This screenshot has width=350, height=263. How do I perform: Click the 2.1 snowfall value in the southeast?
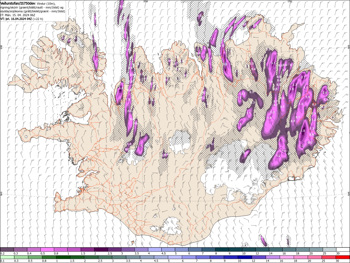(280, 140)
